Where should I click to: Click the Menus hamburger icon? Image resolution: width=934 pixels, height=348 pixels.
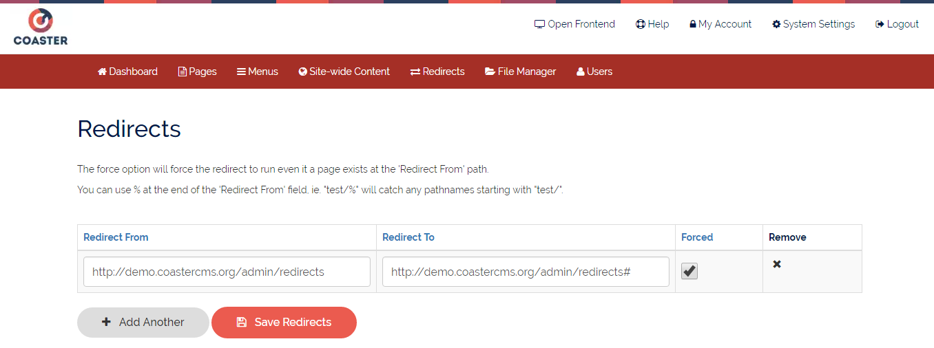click(x=242, y=72)
